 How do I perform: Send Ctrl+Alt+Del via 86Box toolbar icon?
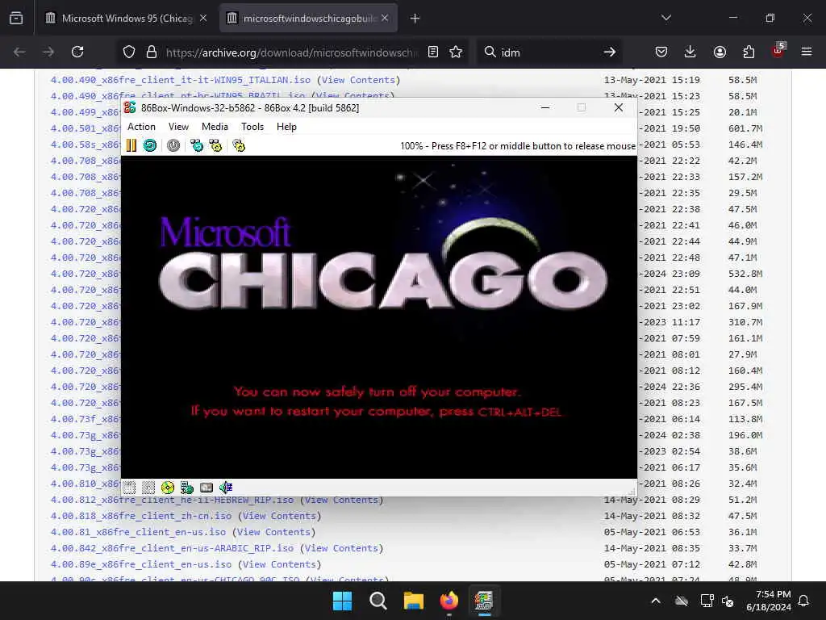pyautogui.click(x=197, y=145)
